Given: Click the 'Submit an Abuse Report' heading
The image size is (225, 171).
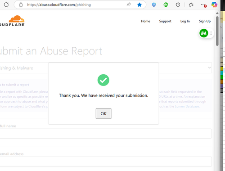Looking at the screenshot, I should [x=51, y=51].
